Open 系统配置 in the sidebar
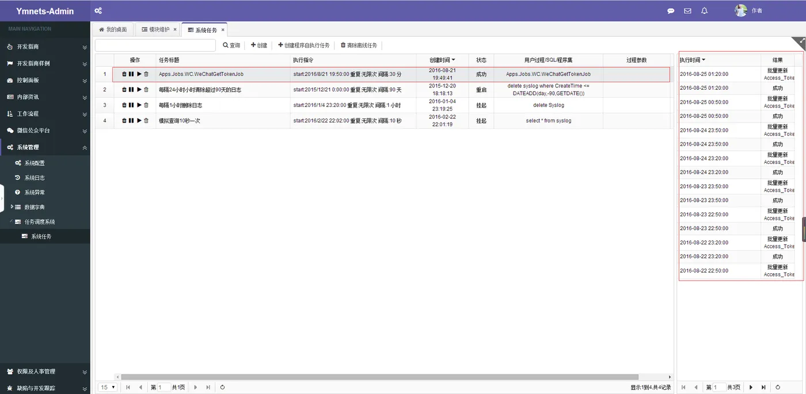Viewport: 806px width, 394px height. [35, 163]
